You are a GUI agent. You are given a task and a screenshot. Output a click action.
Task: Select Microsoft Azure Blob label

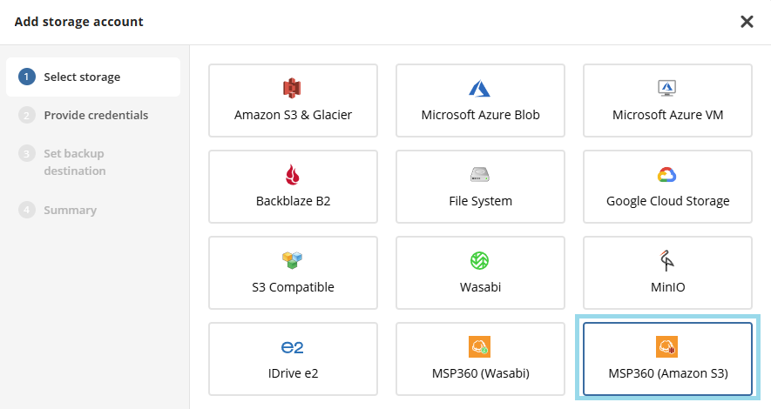(x=480, y=115)
